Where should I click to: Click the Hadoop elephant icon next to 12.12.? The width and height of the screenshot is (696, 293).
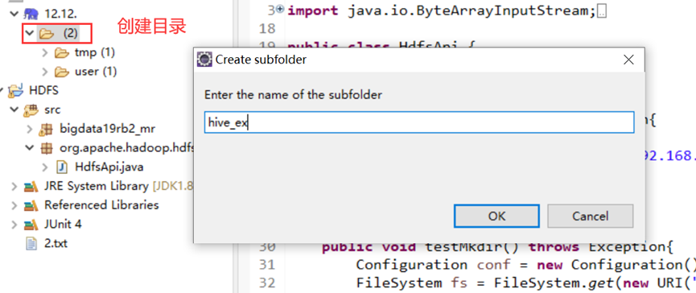(31, 14)
